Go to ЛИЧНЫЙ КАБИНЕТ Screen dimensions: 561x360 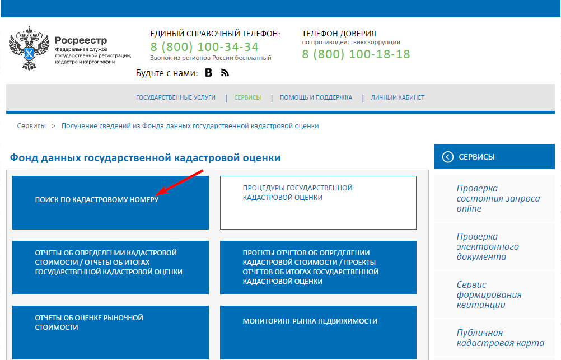click(398, 97)
